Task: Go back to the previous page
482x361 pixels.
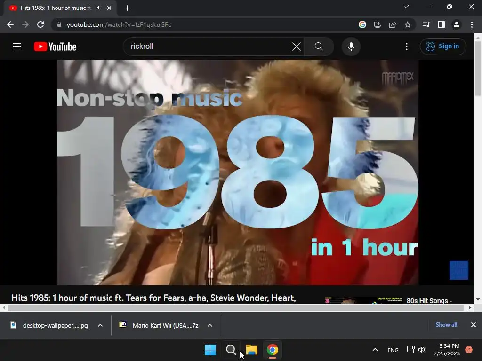Action: click(x=10, y=24)
